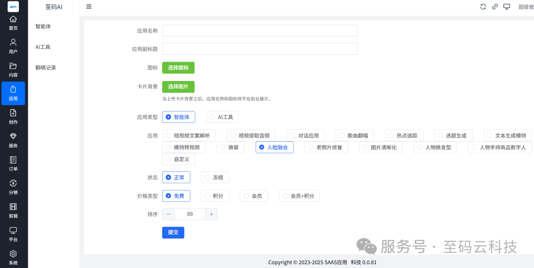
Task: Open the 服务 diamond sidebar icon
Action: [x=13, y=140]
